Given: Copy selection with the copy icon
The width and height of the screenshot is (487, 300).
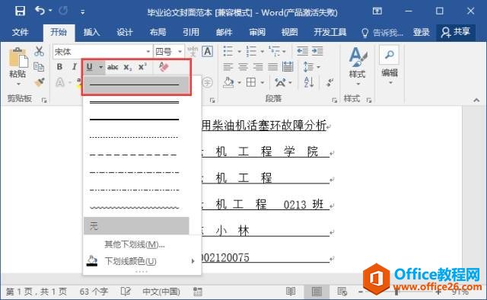Looking at the screenshot, I should coord(39,66).
